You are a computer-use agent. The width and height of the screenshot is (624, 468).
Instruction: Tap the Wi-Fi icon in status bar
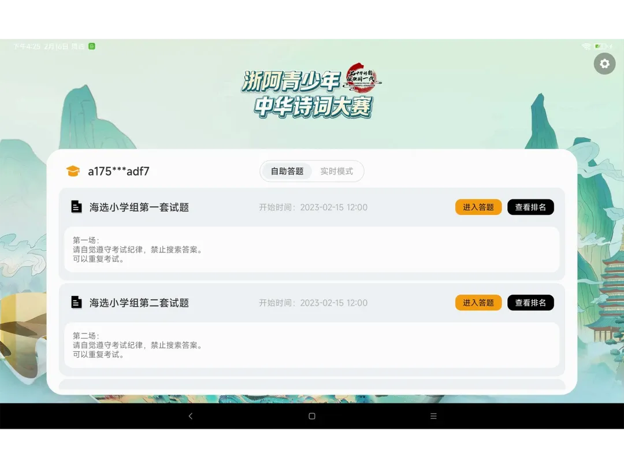pyautogui.click(x=586, y=47)
